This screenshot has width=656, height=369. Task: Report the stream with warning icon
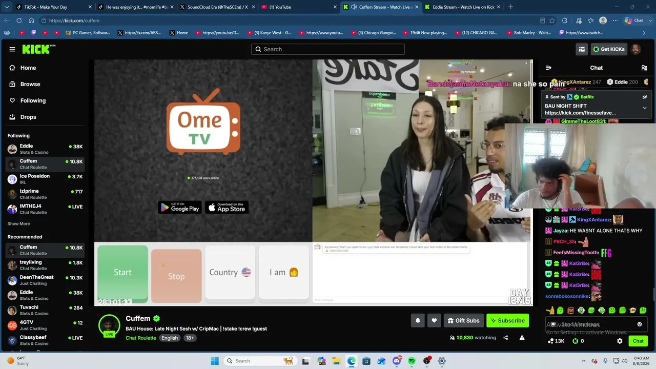522,338
